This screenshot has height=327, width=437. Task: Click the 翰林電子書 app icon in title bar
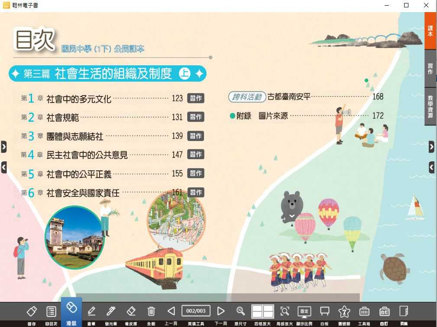[x=6, y=5]
